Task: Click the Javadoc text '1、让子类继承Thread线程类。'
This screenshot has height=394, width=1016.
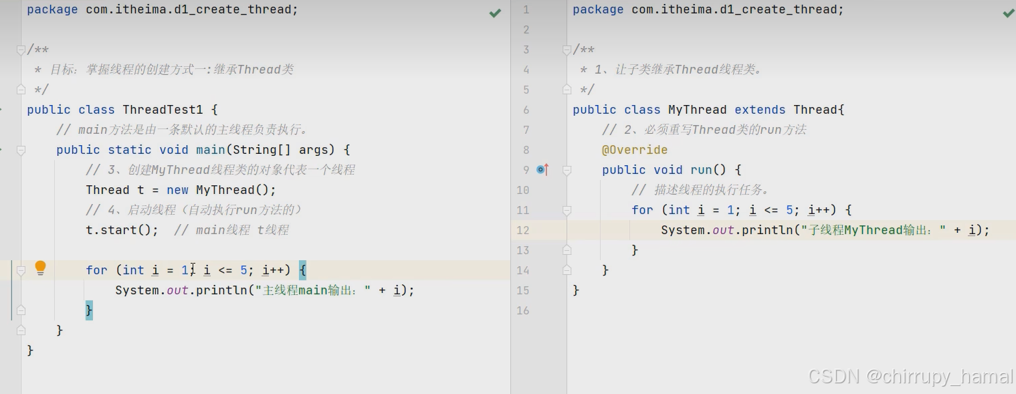Action: point(678,70)
